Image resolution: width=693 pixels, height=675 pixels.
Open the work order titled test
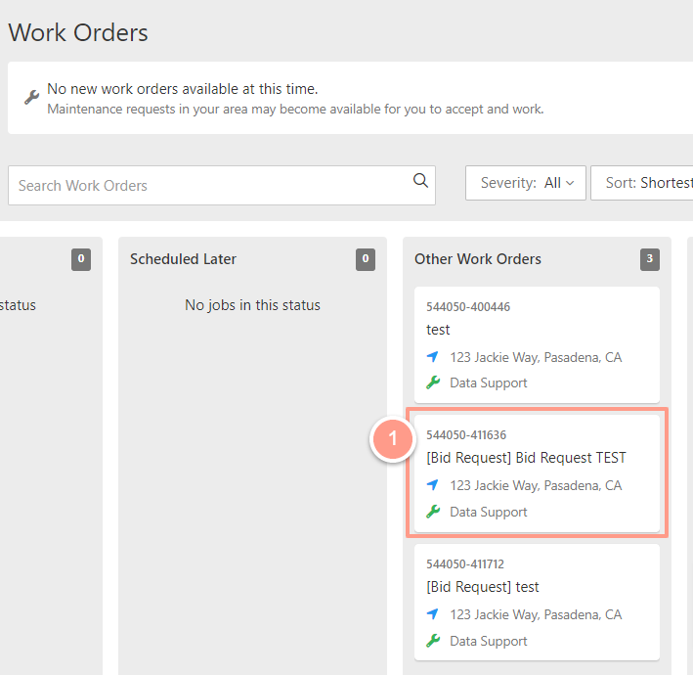[537, 344]
